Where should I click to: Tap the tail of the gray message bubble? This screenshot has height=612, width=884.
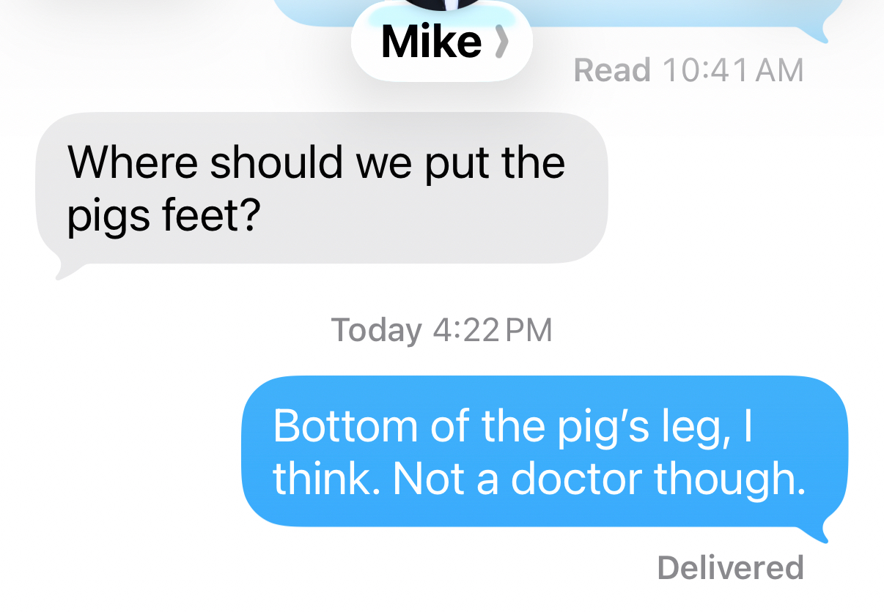tap(63, 271)
